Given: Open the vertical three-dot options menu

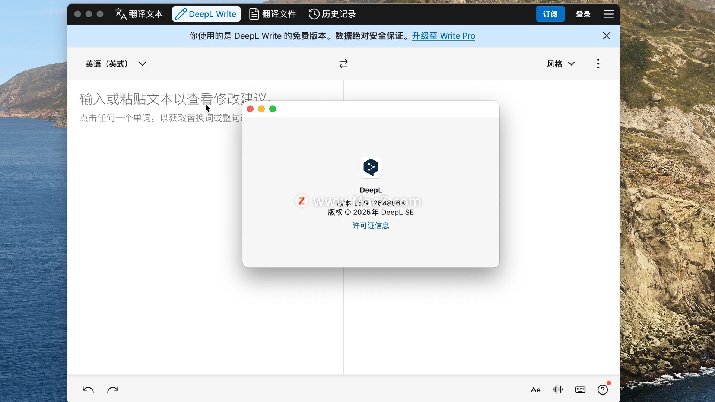Looking at the screenshot, I should point(598,64).
